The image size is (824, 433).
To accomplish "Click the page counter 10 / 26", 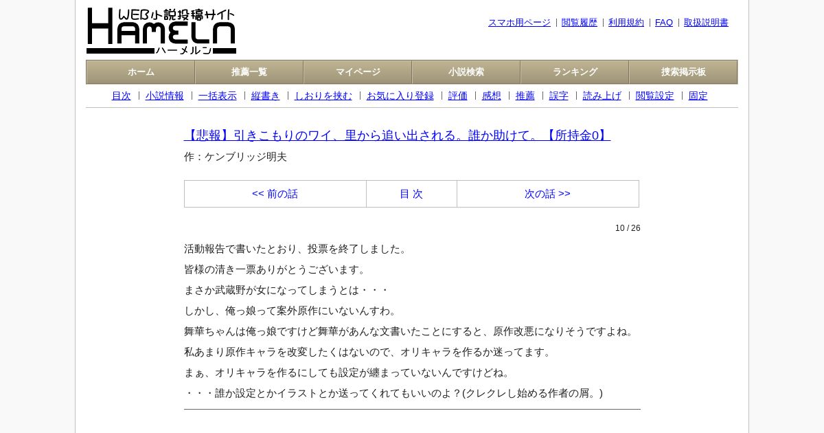I will 628,228.
